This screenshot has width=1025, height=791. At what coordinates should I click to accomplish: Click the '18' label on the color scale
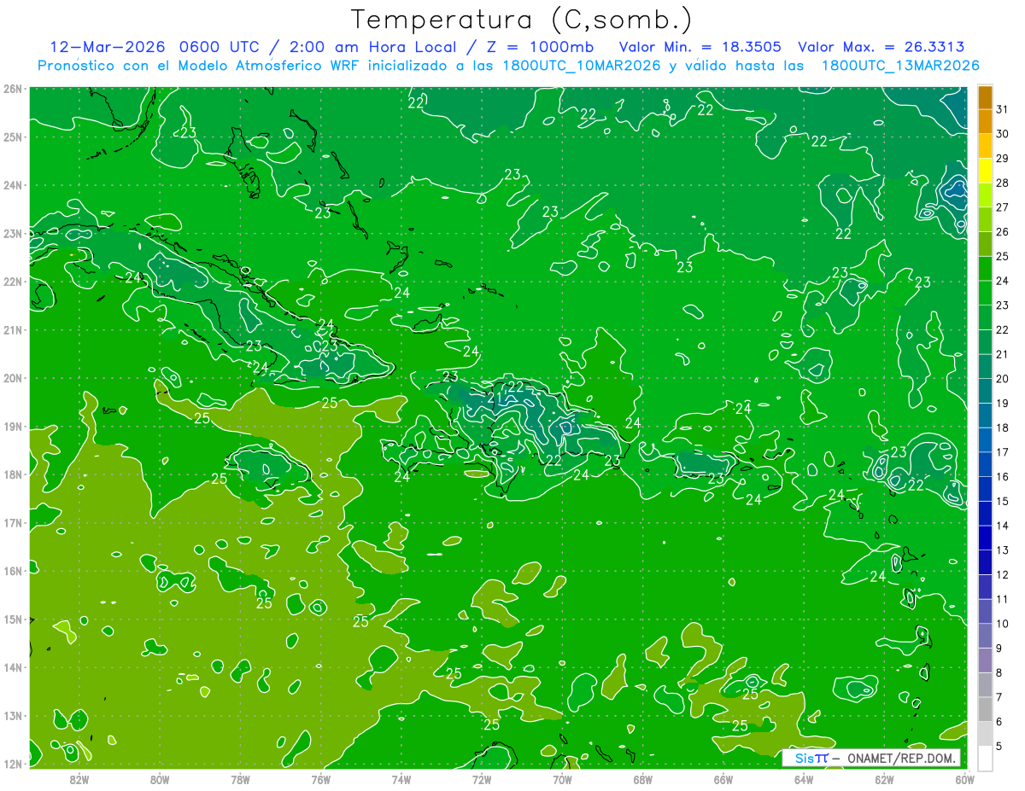[x=1003, y=427]
